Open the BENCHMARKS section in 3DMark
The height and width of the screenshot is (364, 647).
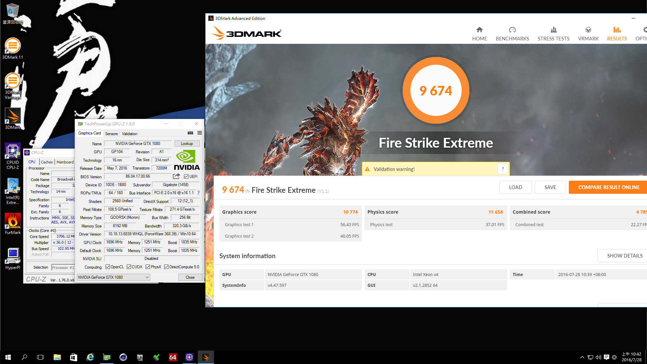[x=512, y=34]
